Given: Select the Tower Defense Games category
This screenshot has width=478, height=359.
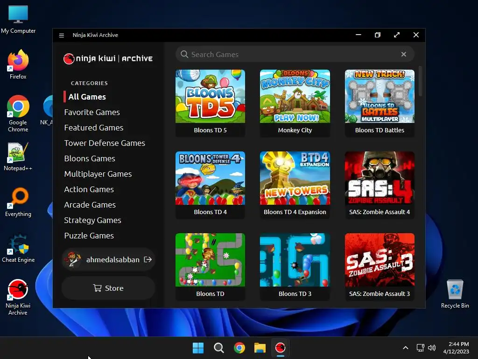Looking at the screenshot, I should pyautogui.click(x=105, y=143).
